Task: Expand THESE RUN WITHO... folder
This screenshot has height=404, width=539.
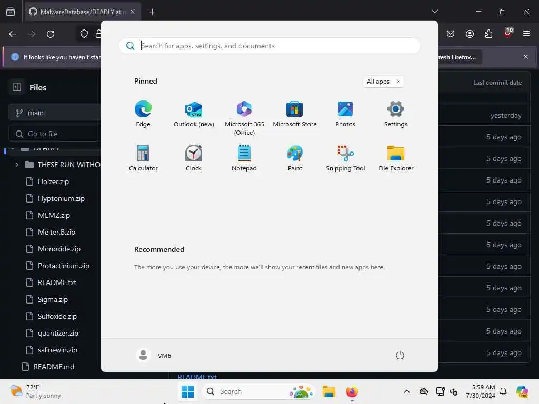Action: tap(17, 165)
